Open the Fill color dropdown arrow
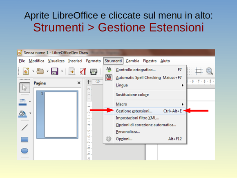This screenshot has width=237, height=178. point(30,113)
